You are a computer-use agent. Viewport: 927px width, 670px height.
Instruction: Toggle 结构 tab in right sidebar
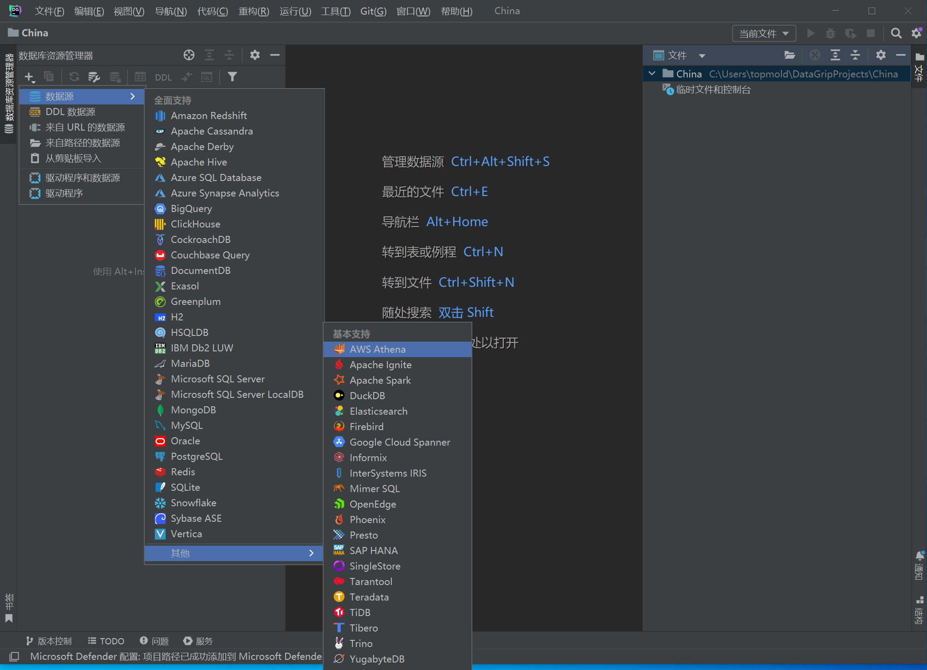tap(919, 611)
